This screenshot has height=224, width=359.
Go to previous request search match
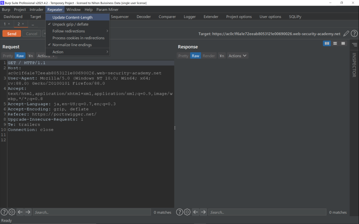click(x=20, y=212)
